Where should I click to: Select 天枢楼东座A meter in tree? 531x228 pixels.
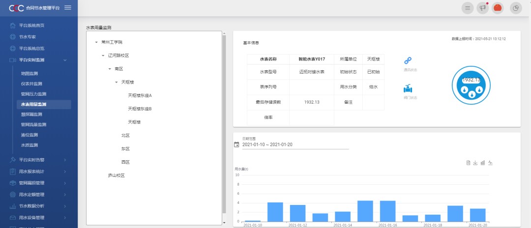coord(140,95)
